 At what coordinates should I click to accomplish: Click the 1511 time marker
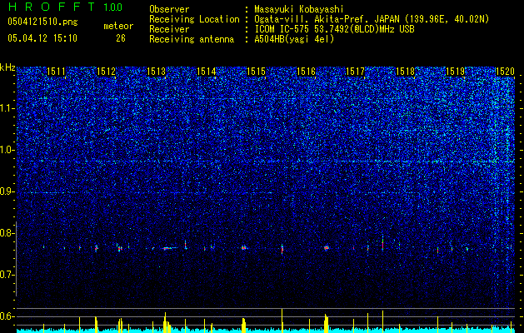point(56,72)
